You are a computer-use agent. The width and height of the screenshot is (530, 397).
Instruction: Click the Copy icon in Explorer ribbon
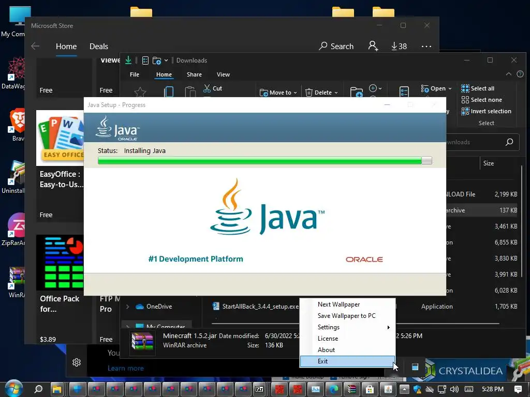[169, 91]
